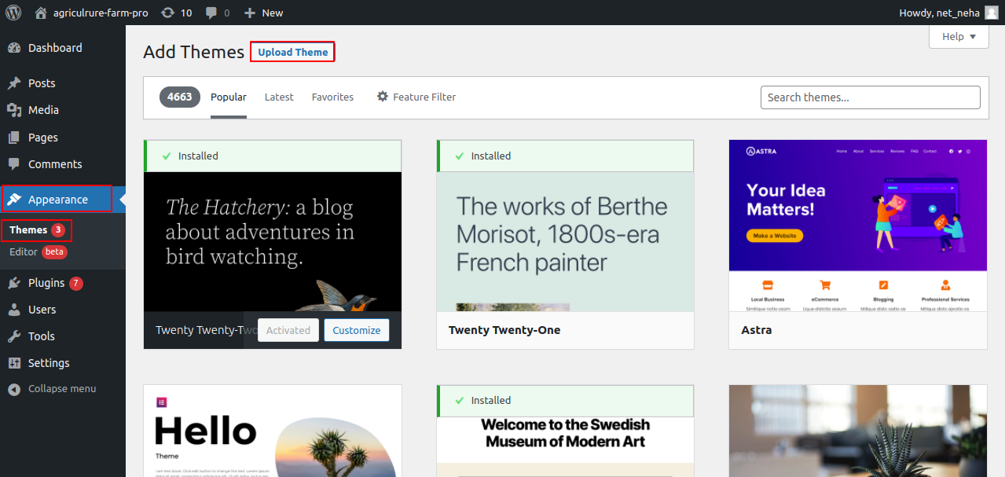The image size is (1005, 477).
Task: Open the comments bubble in admin bar
Action: (218, 13)
